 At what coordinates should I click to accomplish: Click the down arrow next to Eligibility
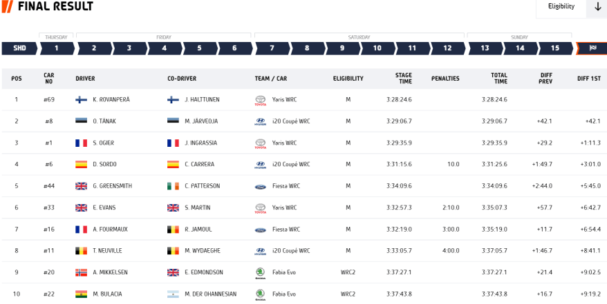coord(598,7)
